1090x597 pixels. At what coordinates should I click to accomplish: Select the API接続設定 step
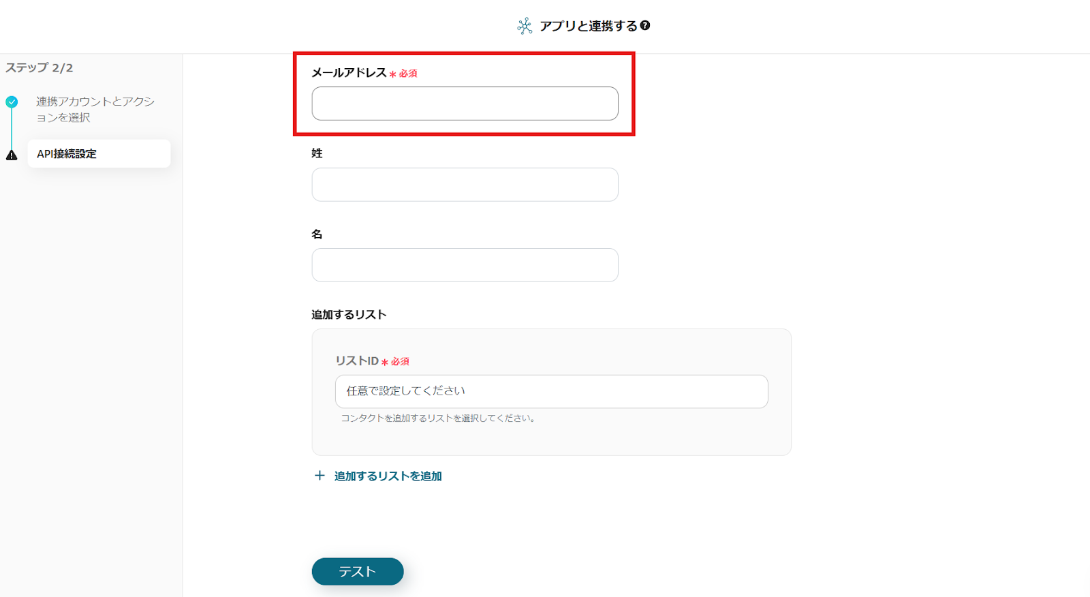(99, 153)
